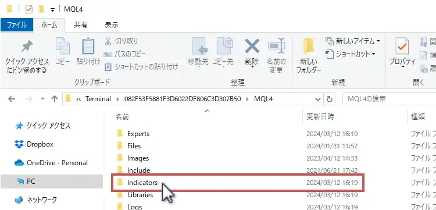The height and width of the screenshot is (210, 436).
Task: Select the Images folder
Action: coord(138,158)
